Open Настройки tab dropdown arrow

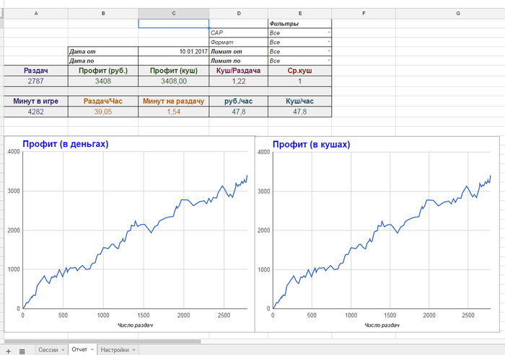133,350
